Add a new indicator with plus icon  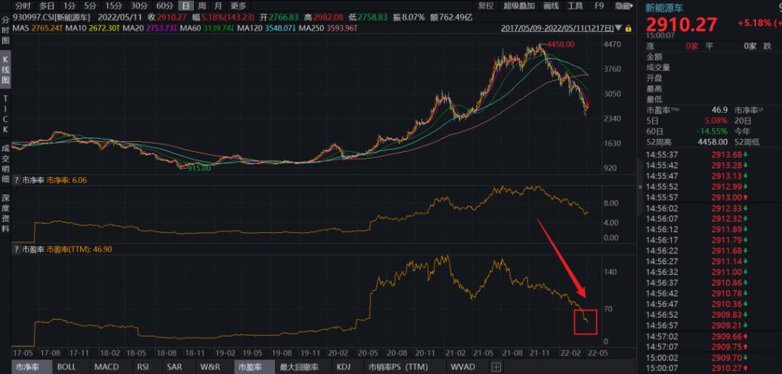[496, 367]
